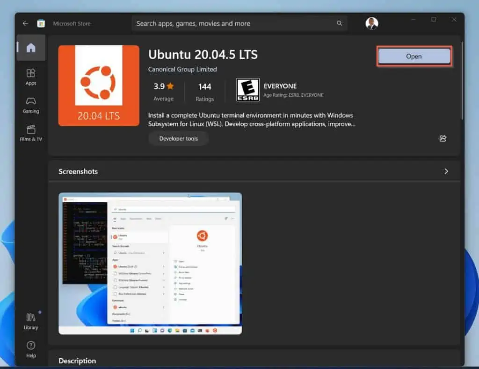Open your account profile picture

click(372, 23)
